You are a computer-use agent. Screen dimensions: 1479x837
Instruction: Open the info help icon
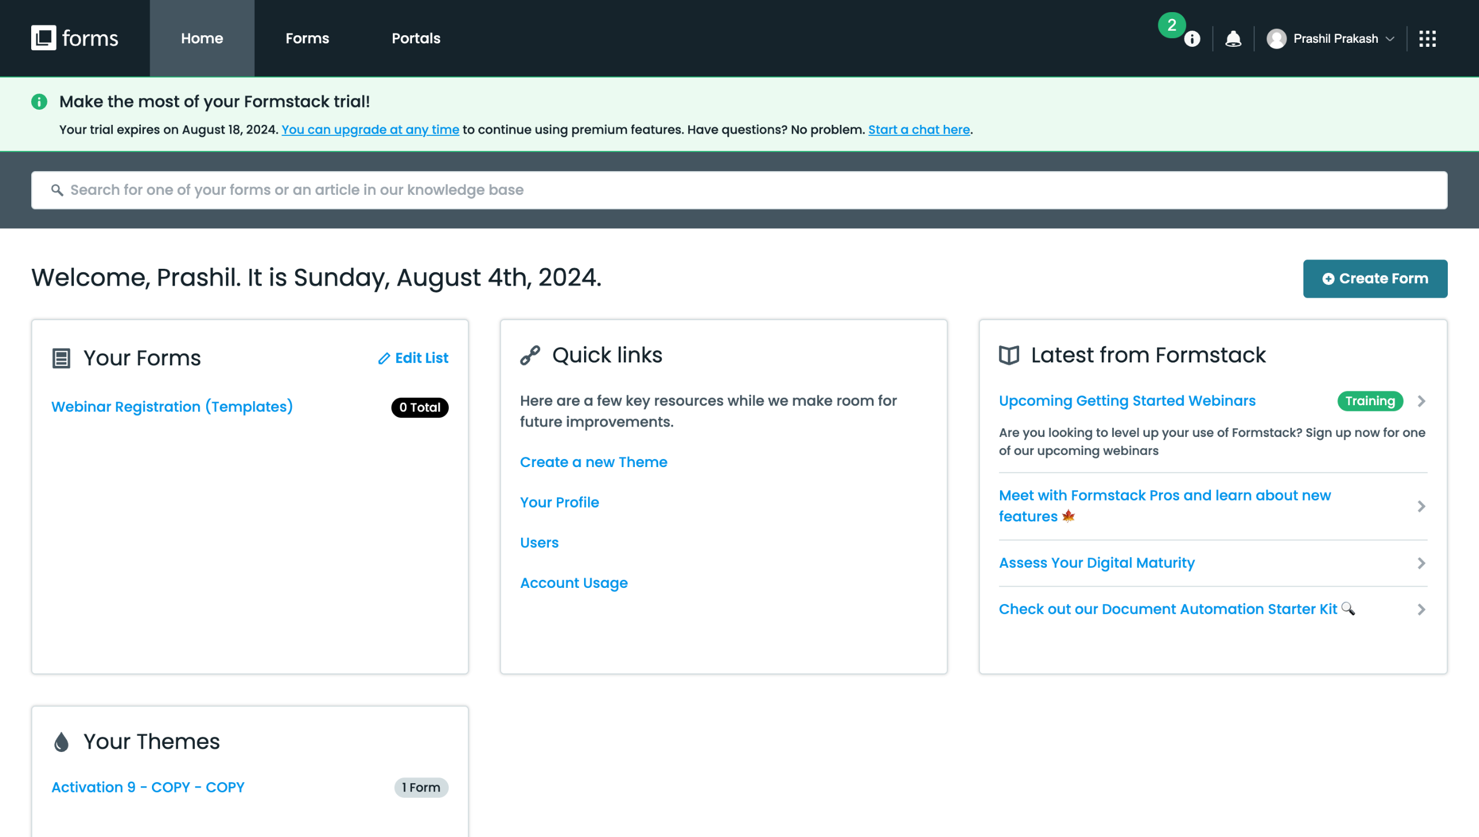point(1192,39)
